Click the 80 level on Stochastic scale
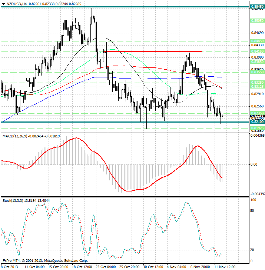This screenshot has width=265, height=270. point(252,211)
